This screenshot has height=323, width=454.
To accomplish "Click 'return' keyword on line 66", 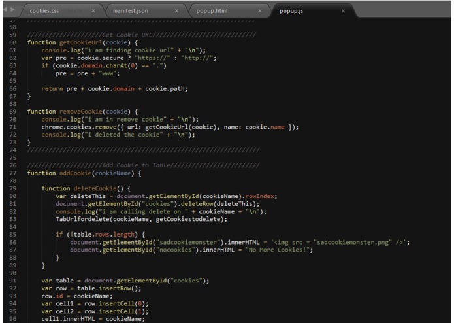I will 52,89.
